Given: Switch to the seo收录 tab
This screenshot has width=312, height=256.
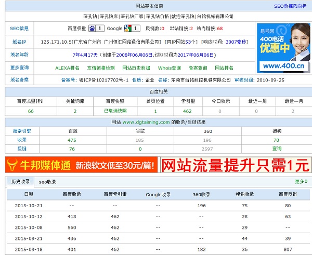Looking at the screenshot, I should tap(47, 182).
